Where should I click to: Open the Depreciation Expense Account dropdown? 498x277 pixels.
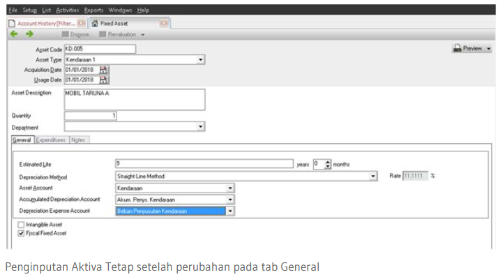(x=230, y=211)
